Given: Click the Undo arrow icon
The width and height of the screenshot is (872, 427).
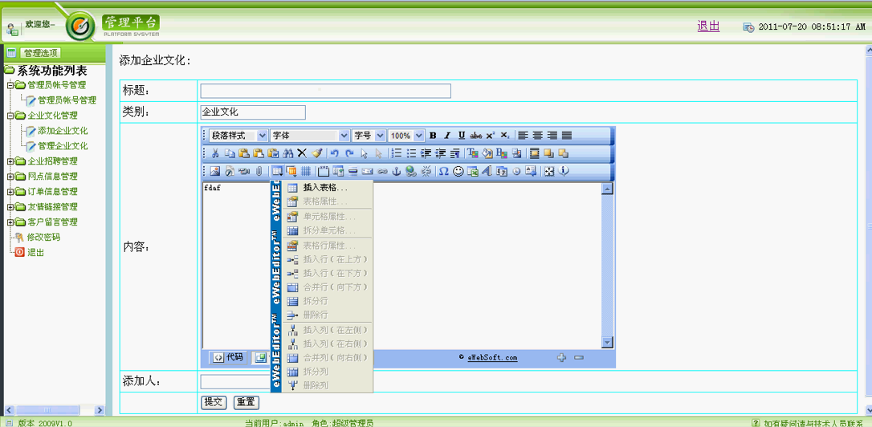Looking at the screenshot, I should point(334,153).
